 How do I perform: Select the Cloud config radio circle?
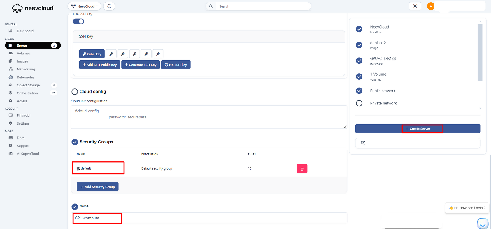coord(75,92)
